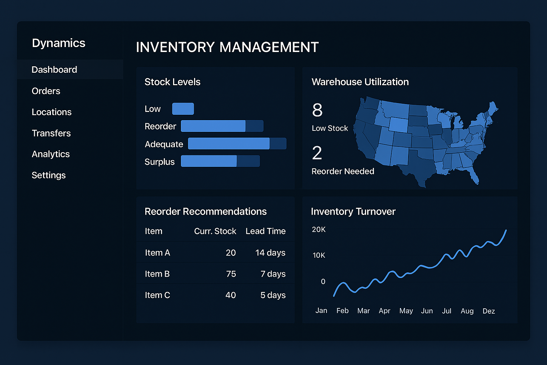Image resolution: width=547 pixels, height=365 pixels.
Task: Select Item C's lead time value
Action: tap(272, 295)
